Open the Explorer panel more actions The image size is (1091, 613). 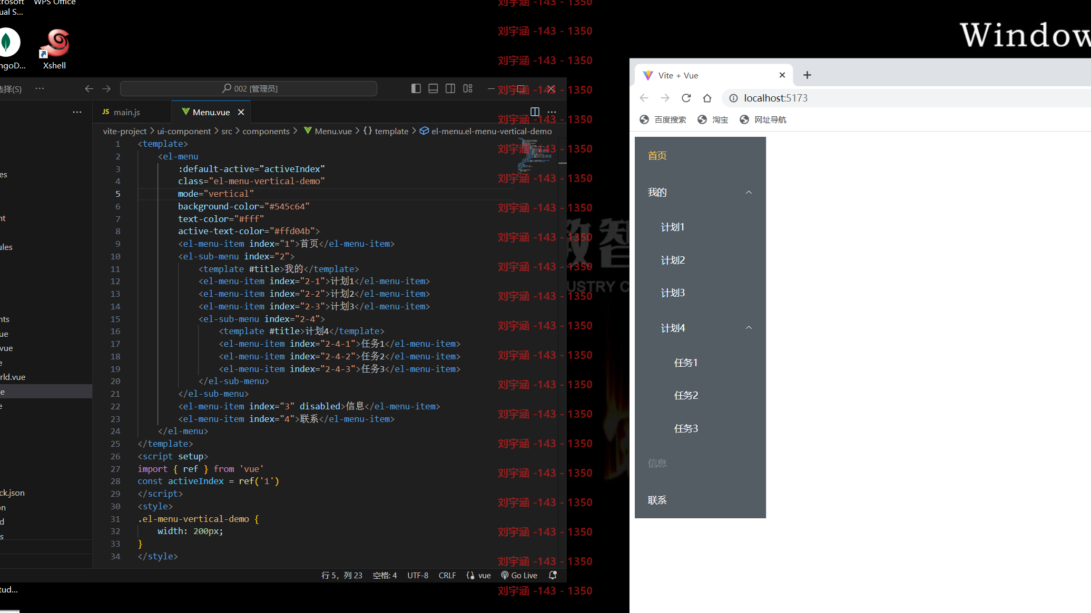pos(77,112)
